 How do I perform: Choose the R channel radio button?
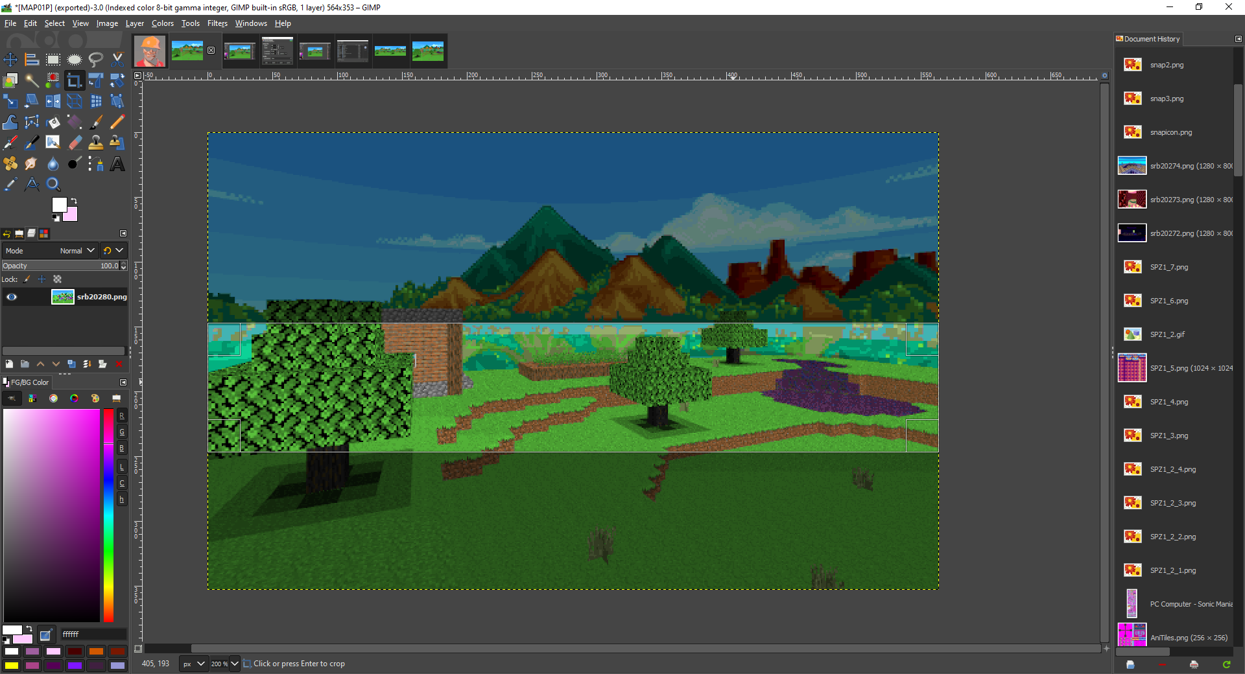tap(121, 416)
